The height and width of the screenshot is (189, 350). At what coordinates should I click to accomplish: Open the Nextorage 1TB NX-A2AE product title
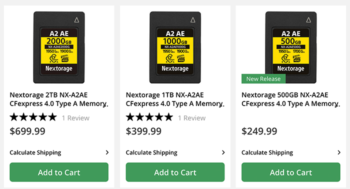[175, 99]
